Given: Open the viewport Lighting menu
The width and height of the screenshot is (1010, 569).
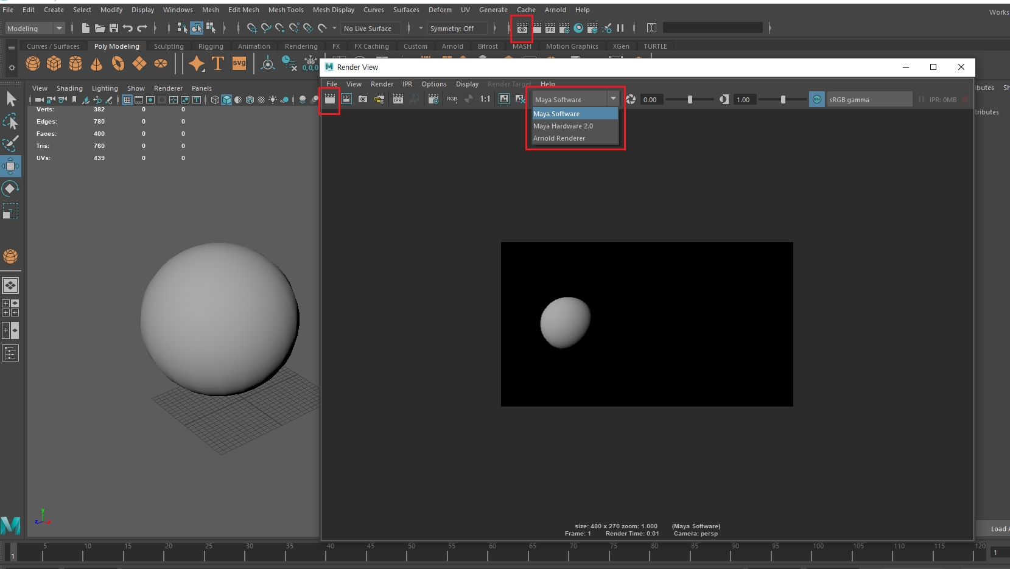Looking at the screenshot, I should (105, 88).
